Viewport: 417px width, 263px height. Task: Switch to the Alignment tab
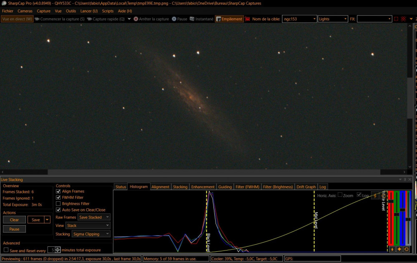161,187
